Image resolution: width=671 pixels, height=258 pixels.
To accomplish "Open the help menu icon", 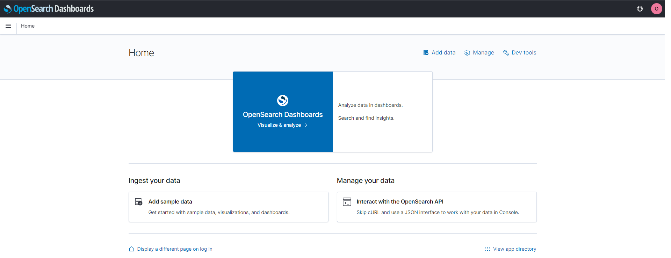I will pyautogui.click(x=640, y=9).
